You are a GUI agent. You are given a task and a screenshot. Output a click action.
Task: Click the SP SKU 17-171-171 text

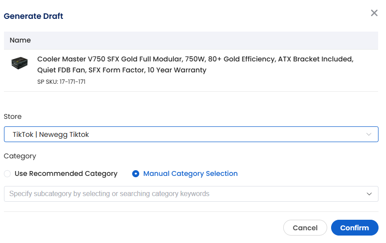(61, 82)
